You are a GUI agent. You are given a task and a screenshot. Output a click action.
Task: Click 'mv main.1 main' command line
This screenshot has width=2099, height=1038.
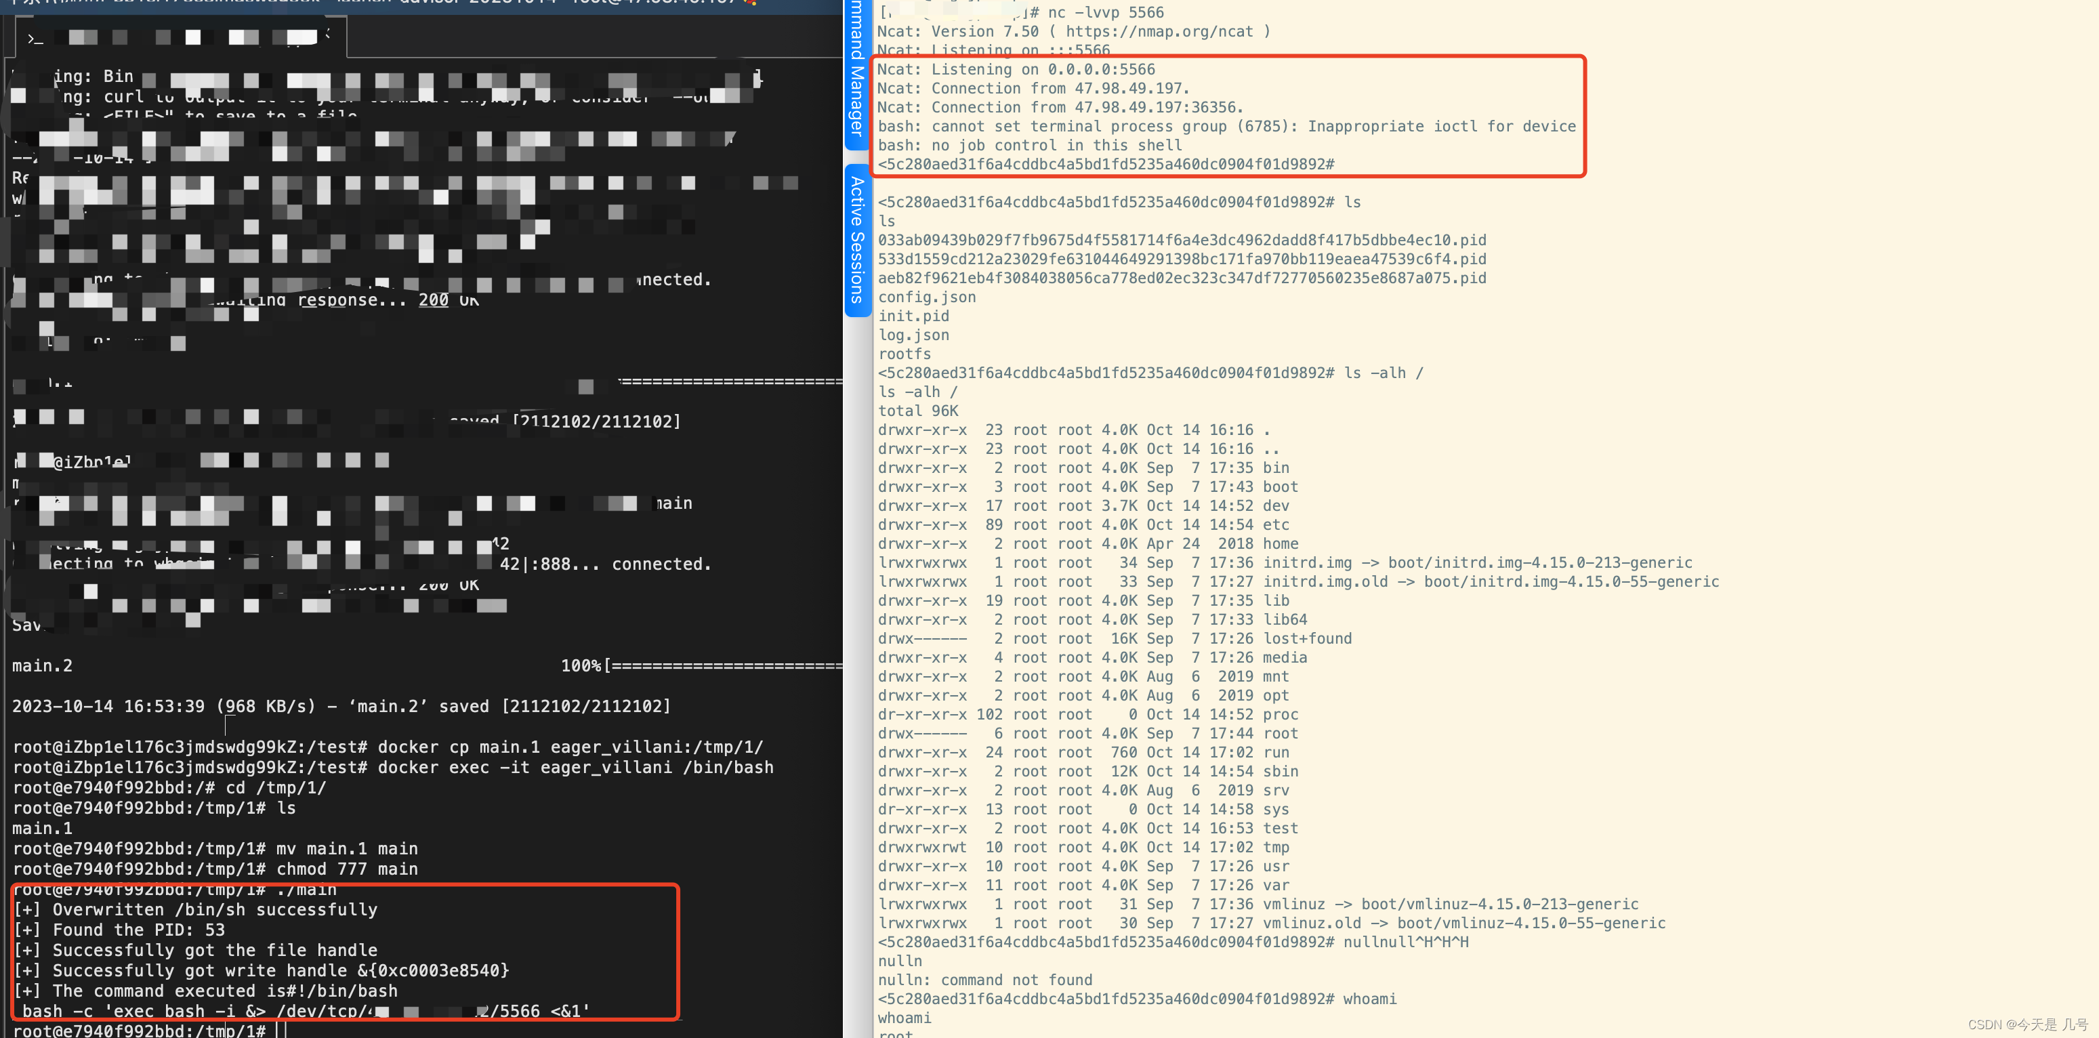tap(215, 849)
